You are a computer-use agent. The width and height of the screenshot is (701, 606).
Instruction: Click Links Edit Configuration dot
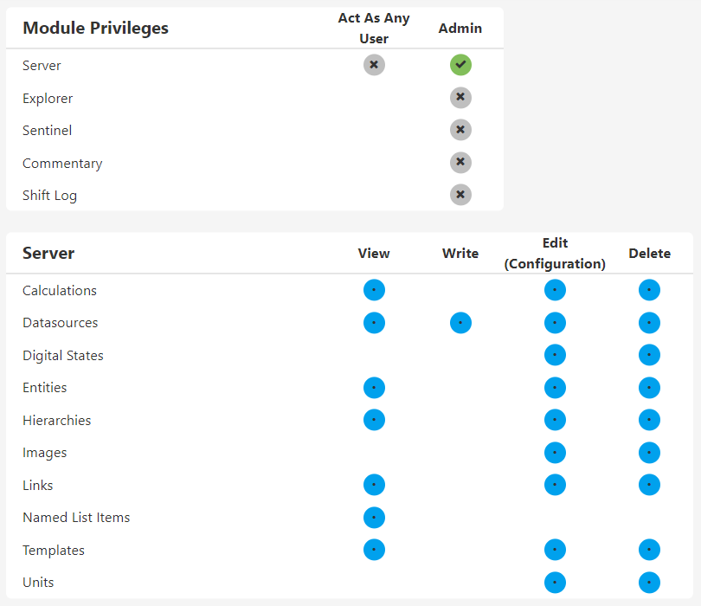(555, 485)
